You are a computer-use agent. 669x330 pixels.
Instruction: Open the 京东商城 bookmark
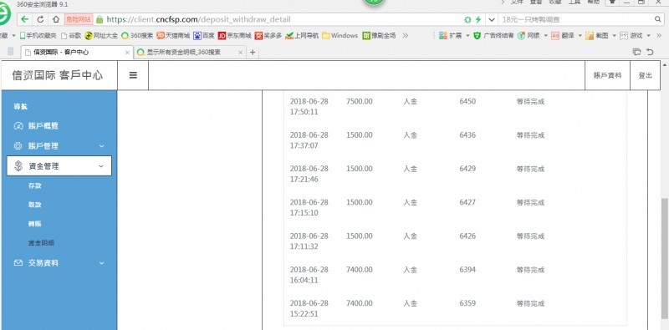234,36
